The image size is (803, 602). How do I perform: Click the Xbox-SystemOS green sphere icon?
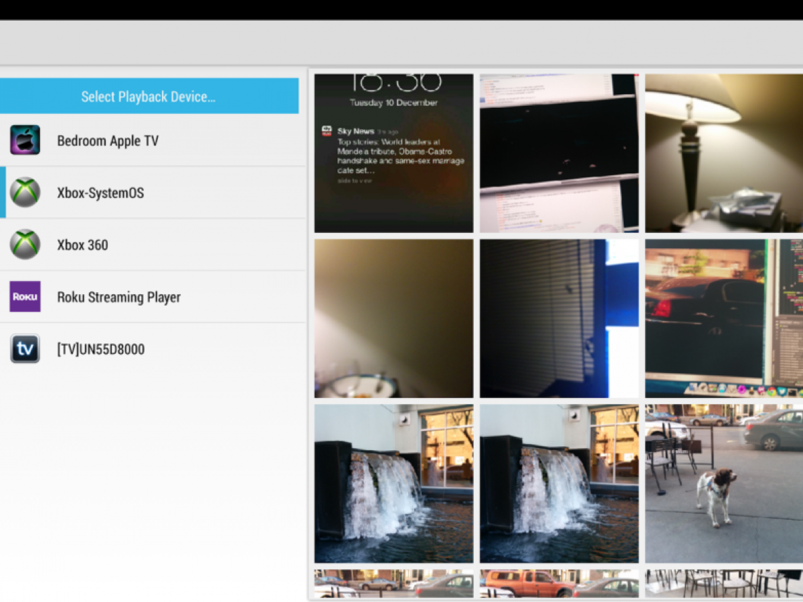[x=25, y=193]
